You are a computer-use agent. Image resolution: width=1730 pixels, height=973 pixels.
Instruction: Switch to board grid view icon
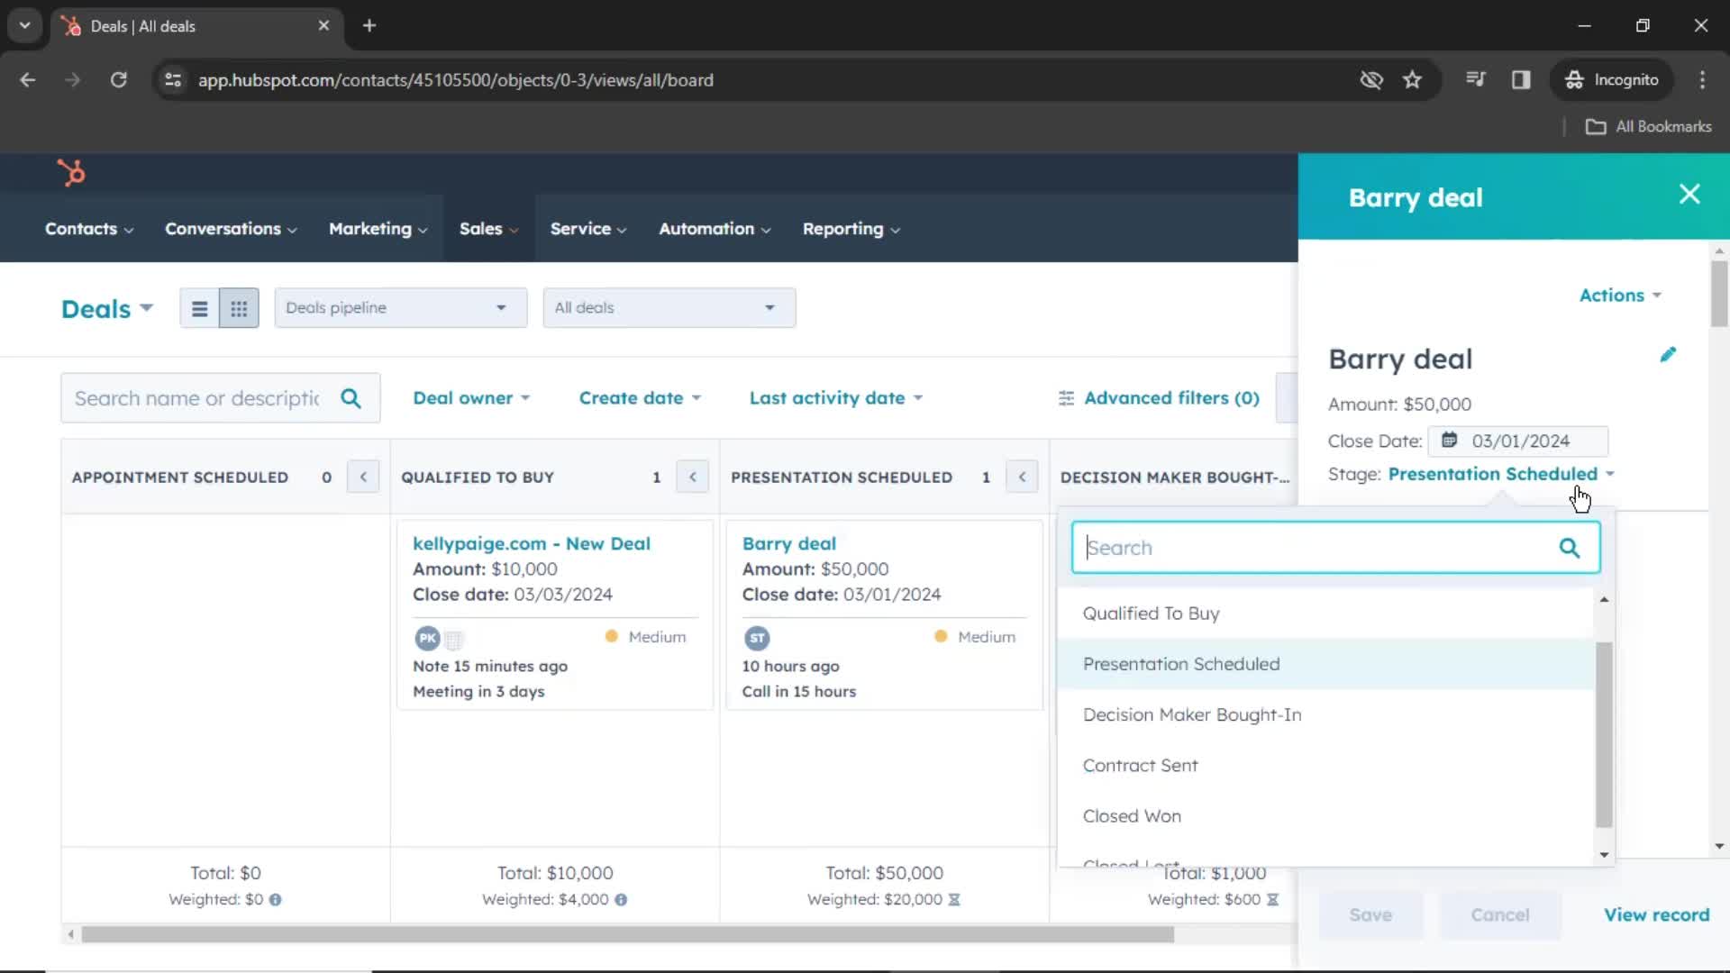[239, 309]
